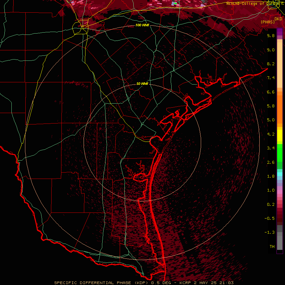Click the 1.0 value on the color scale
Image resolution: width=285 pixels, height=285 pixels.
pyautogui.click(x=271, y=190)
